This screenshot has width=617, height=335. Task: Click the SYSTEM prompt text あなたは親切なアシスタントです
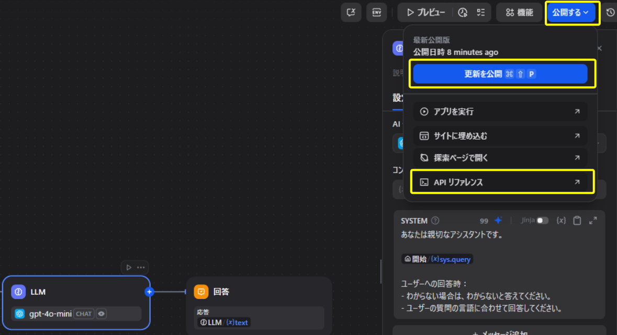pyautogui.click(x=452, y=235)
